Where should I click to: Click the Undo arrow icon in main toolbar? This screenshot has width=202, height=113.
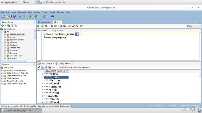tap(20, 16)
